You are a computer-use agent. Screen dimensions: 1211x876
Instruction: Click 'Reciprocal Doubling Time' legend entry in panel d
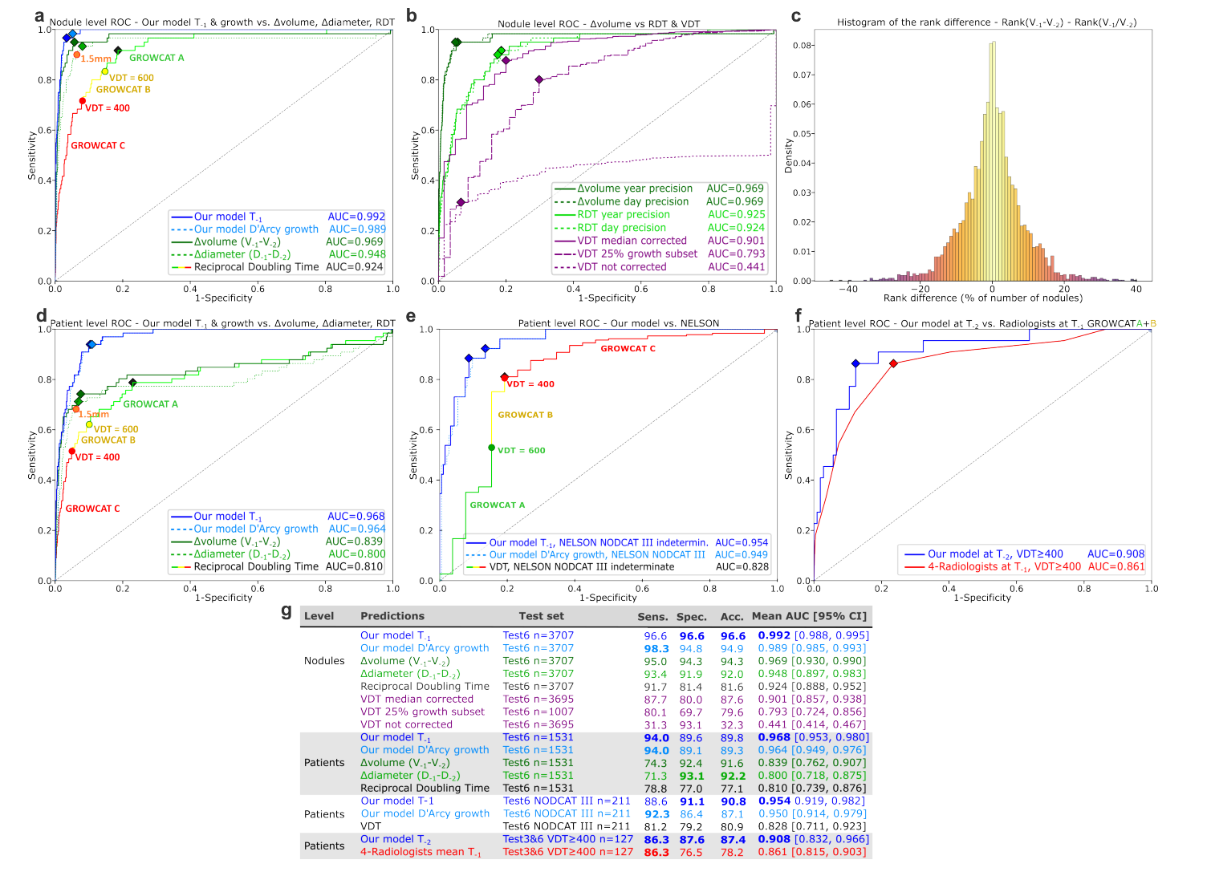tap(256, 566)
